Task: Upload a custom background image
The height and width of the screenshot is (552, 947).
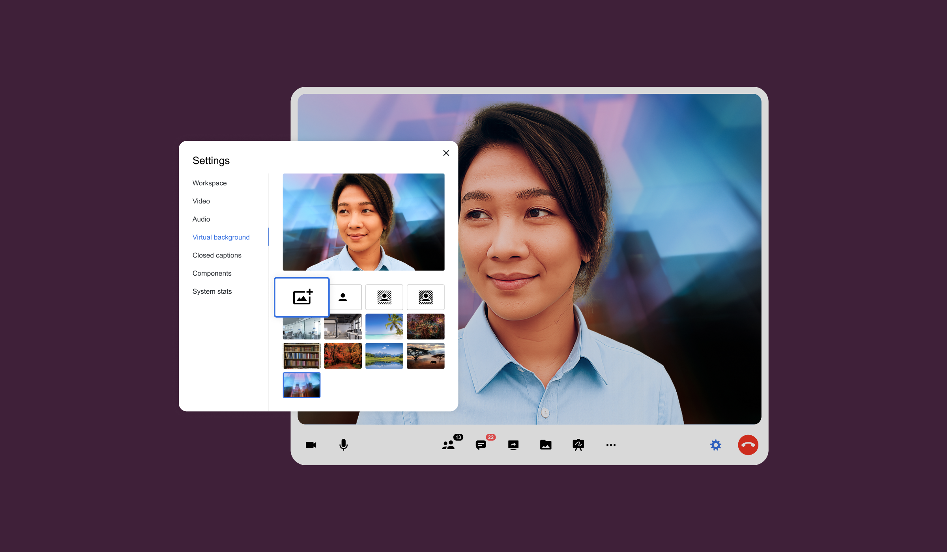Action: [302, 297]
